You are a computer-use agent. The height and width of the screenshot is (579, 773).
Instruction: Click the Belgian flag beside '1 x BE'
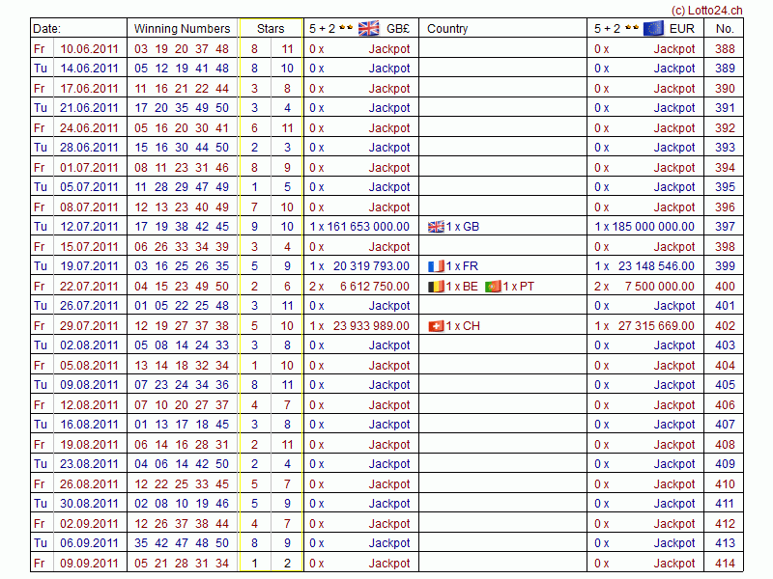pos(436,287)
